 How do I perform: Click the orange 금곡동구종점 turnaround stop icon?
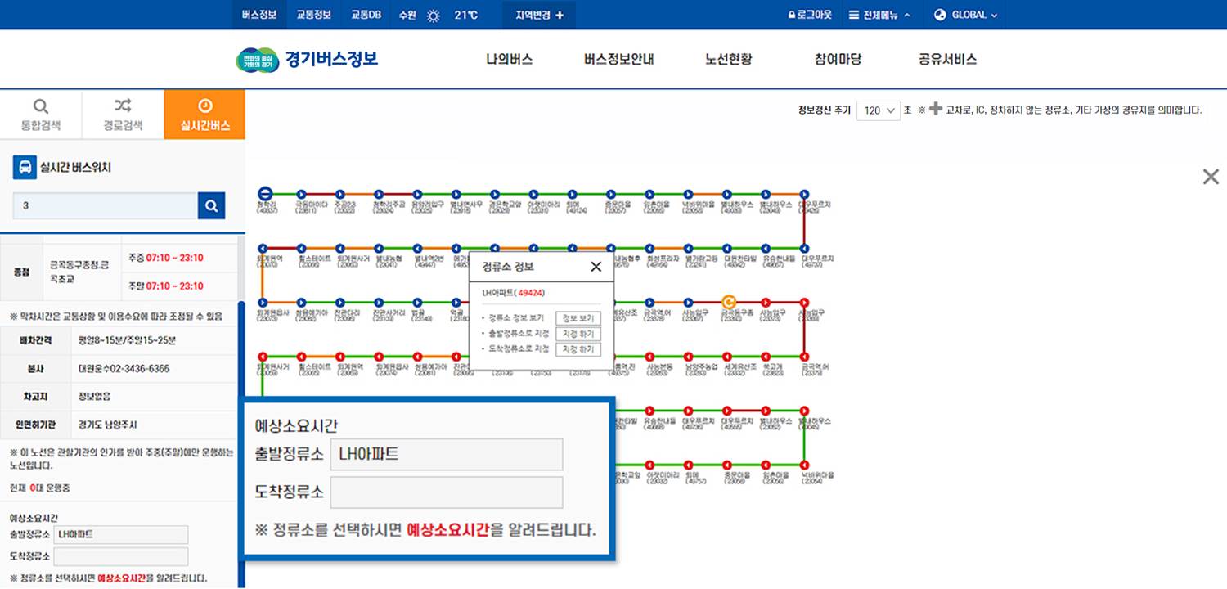click(727, 302)
